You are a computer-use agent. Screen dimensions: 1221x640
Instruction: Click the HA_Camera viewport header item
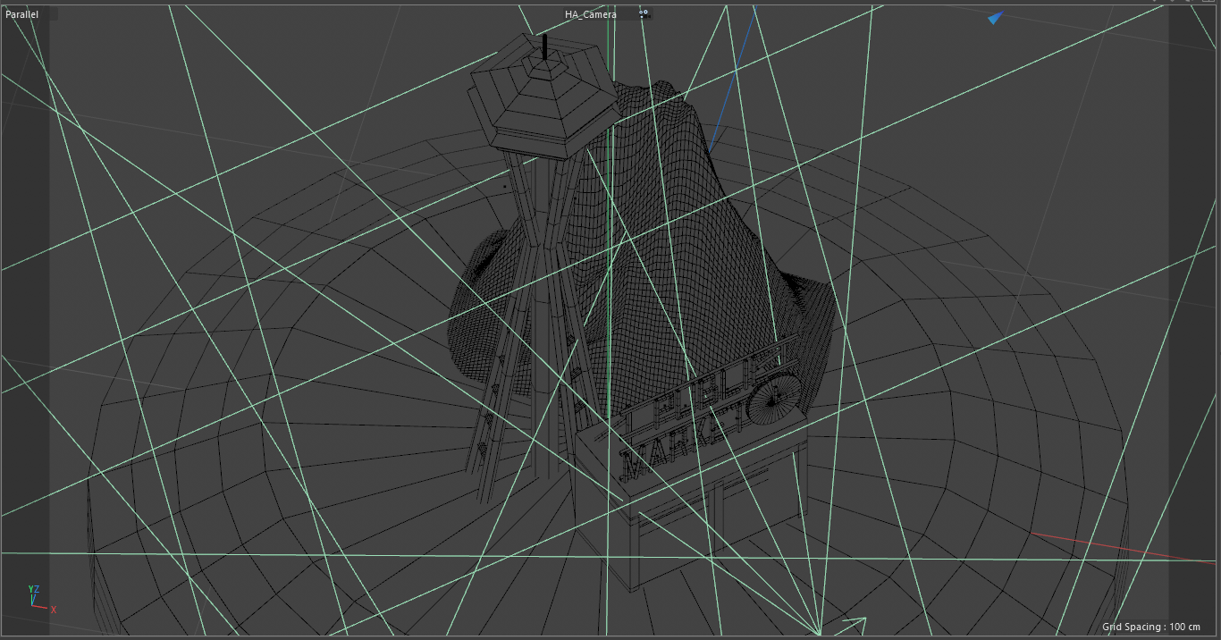pyautogui.click(x=590, y=13)
